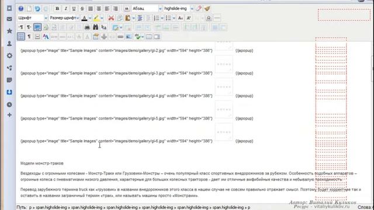The height and width of the screenshot is (210, 374).
Task: Toggle strikethrough formatting
Action: (82, 9)
